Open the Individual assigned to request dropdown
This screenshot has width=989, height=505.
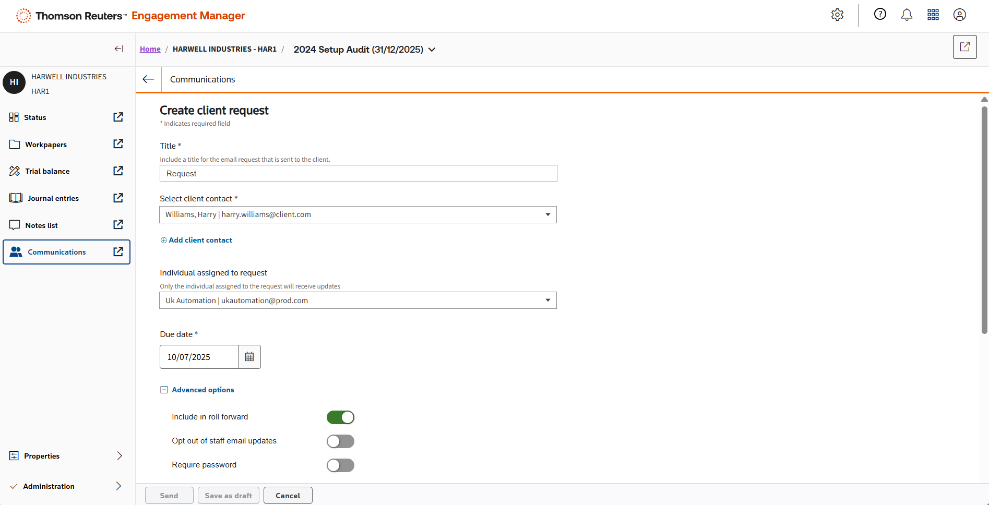[358, 300]
